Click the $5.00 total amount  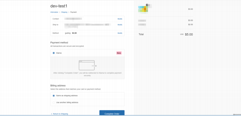click(189, 34)
